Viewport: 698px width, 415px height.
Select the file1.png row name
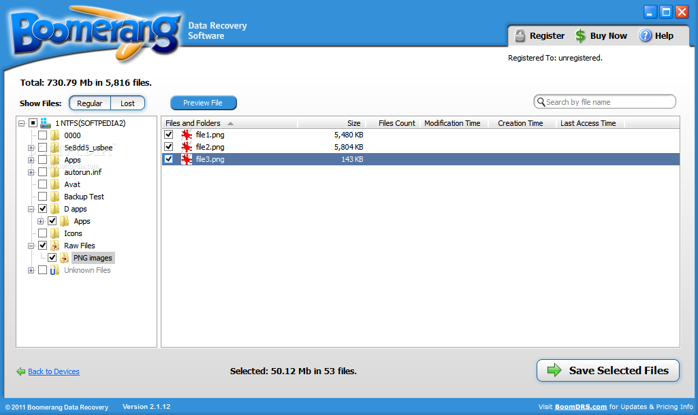[210, 135]
